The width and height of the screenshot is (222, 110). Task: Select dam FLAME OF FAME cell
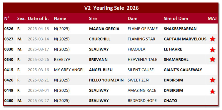point(143,29)
